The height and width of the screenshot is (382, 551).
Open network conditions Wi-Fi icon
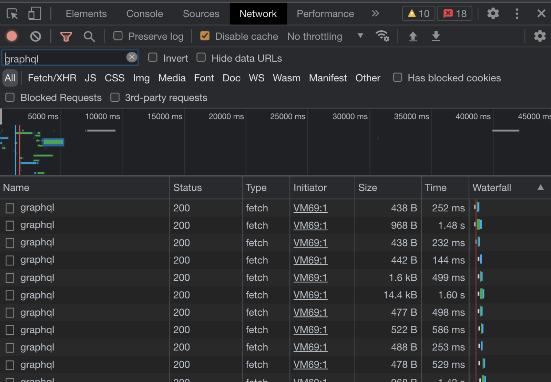click(382, 36)
